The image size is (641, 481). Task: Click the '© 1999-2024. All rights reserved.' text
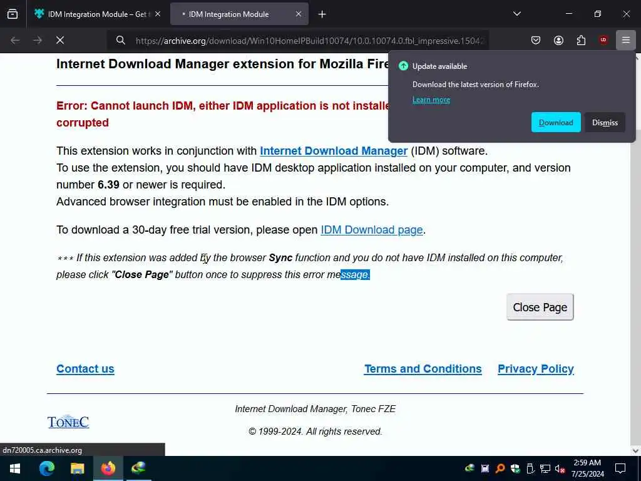(x=315, y=432)
